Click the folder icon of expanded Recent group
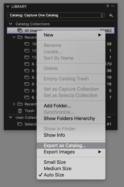This screenshot has height=187, width=124. pos(20,37)
